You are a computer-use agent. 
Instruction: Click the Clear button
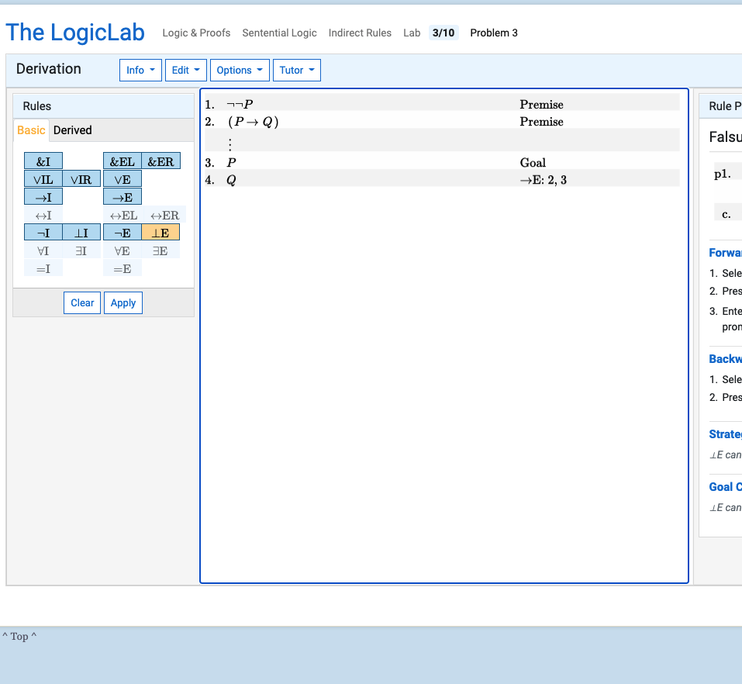click(x=81, y=302)
